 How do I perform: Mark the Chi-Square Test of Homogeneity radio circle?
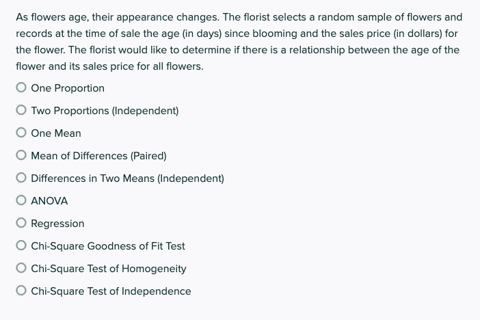click(21, 269)
